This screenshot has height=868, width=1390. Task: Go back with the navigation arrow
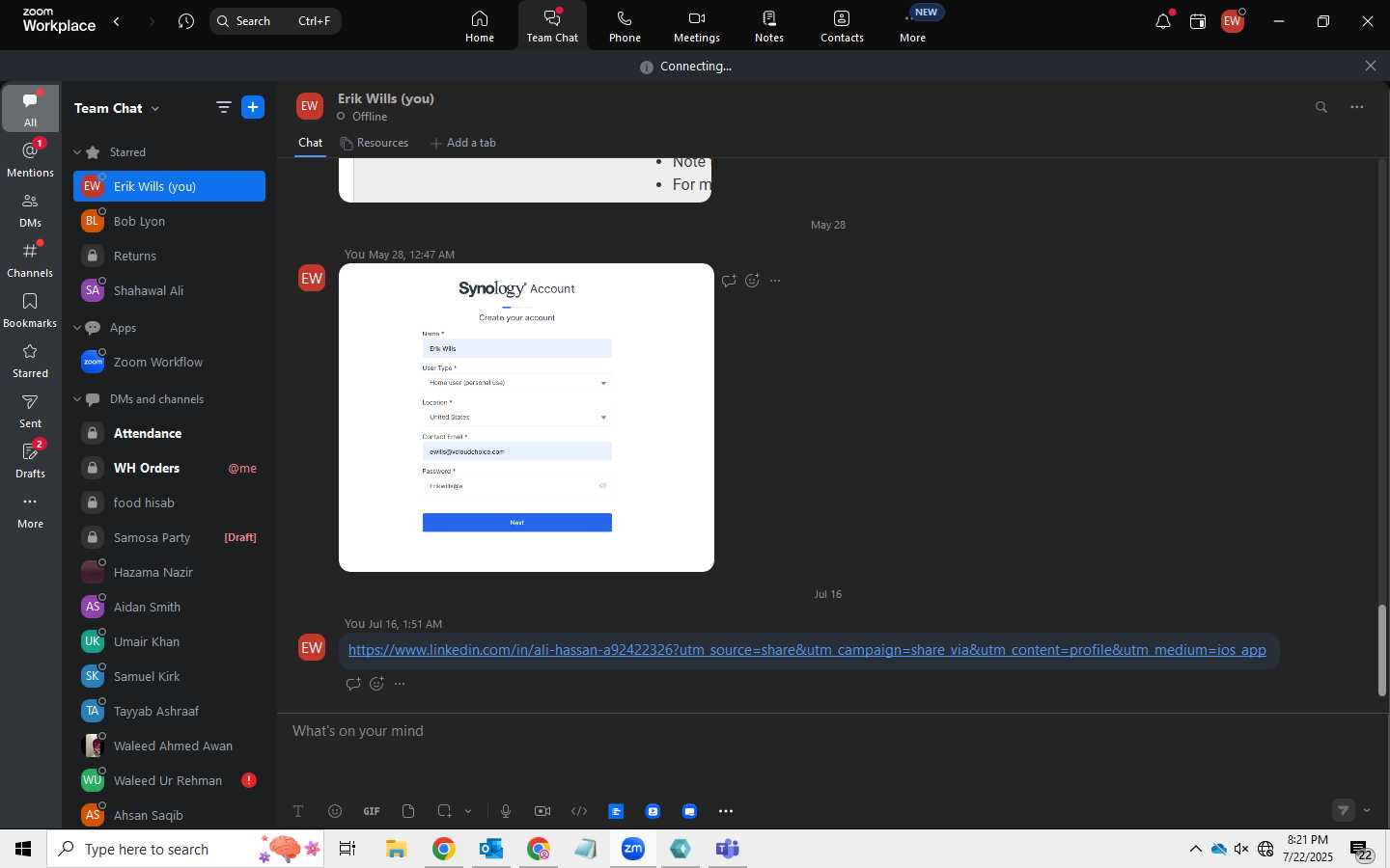click(117, 21)
